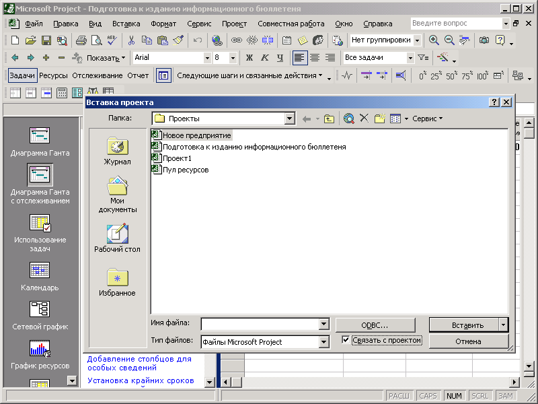
Task: Open the Правка menu
Action: (x=65, y=24)
